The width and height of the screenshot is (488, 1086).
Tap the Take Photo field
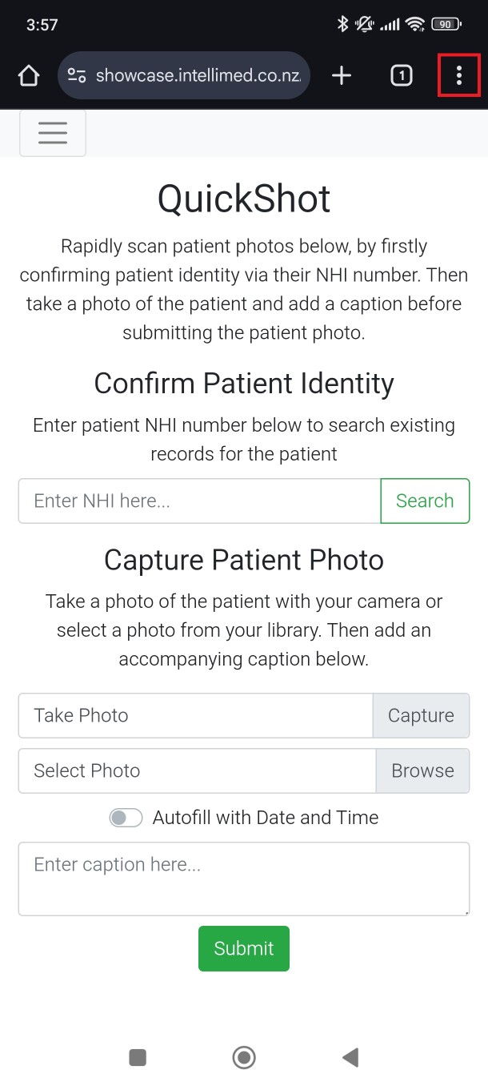(x=195, y=715)
